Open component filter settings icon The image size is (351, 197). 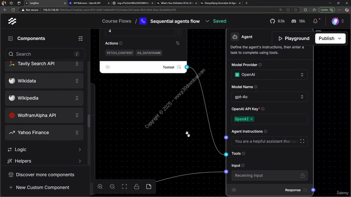[81, 39]
